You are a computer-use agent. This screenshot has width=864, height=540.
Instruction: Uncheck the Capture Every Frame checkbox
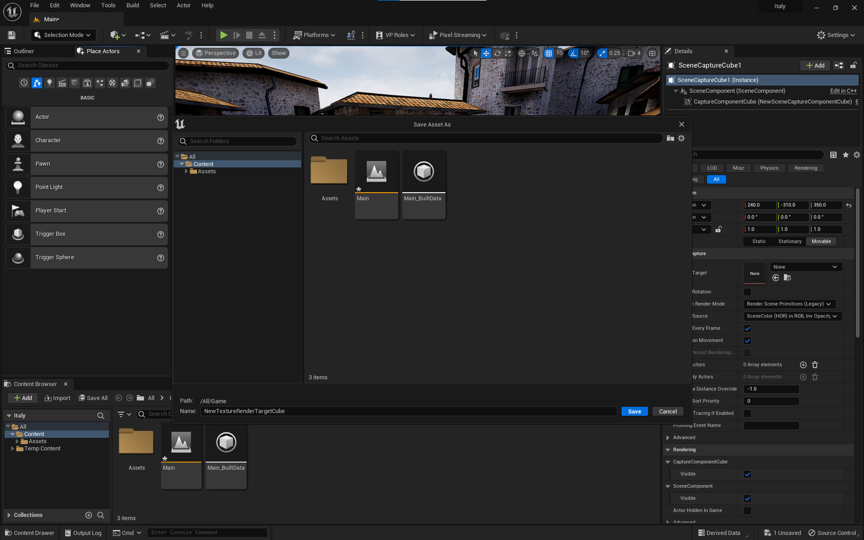tap(747, 329)
